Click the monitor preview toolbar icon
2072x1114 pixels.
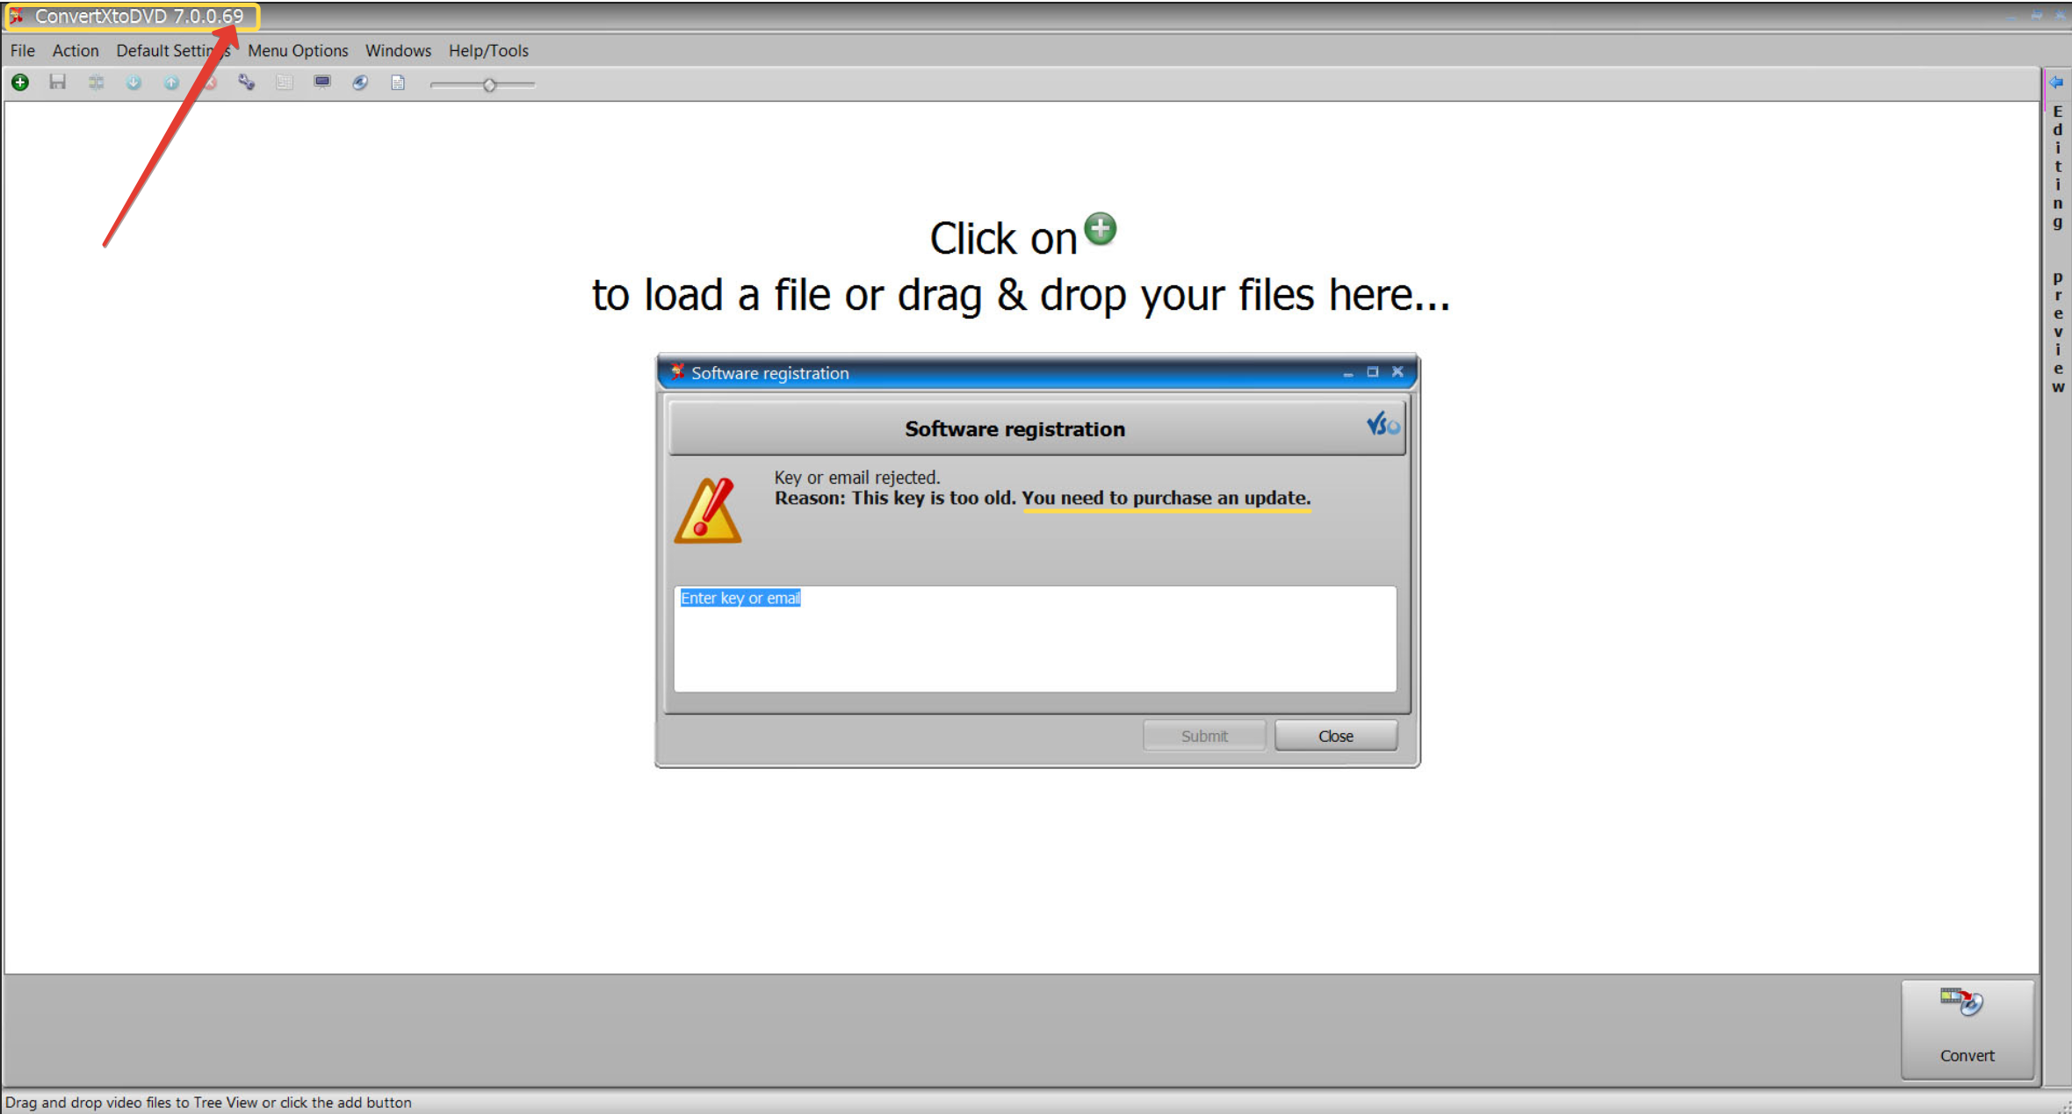[x=322, y=83]
